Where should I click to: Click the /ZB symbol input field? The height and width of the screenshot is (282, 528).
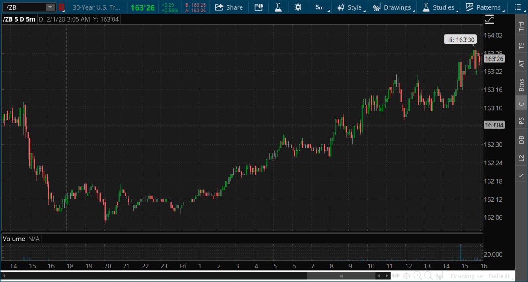(23, 7)
